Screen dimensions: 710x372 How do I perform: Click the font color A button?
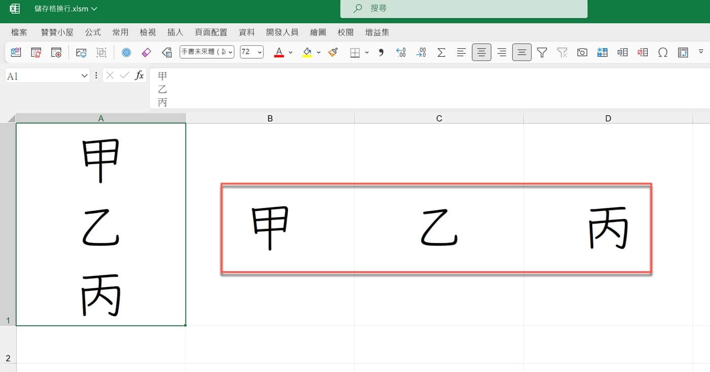[279, 52]
